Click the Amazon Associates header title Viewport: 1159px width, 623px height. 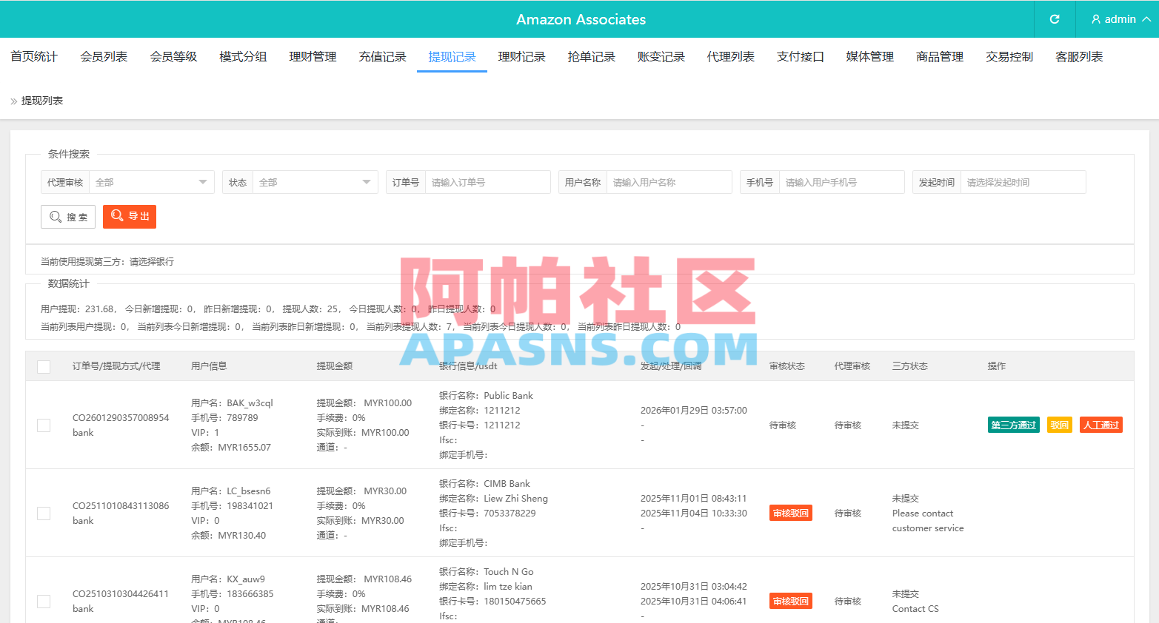click(x=581, y=19)
